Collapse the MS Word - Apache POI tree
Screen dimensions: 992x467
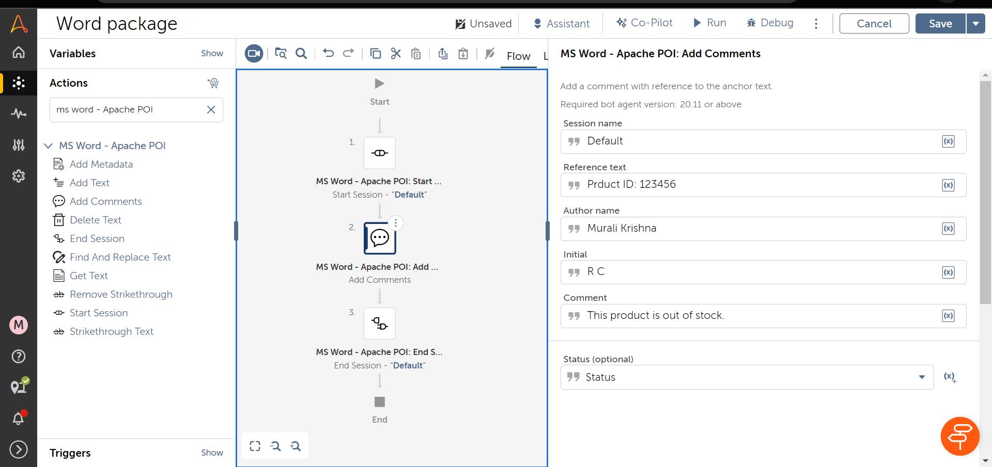tap(49, 146)
